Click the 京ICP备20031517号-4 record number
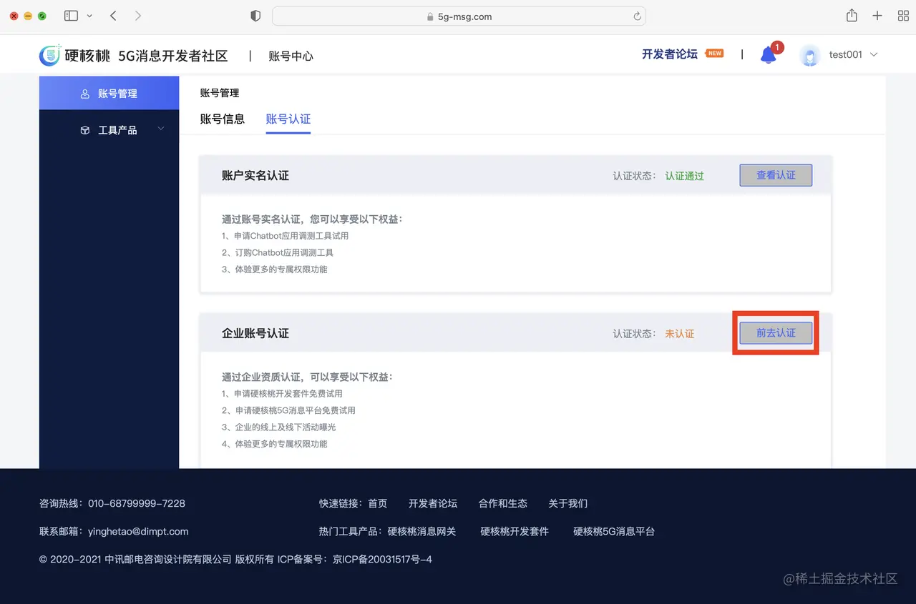The width and height of the screenshot is (916, 604). pos(383,559)
